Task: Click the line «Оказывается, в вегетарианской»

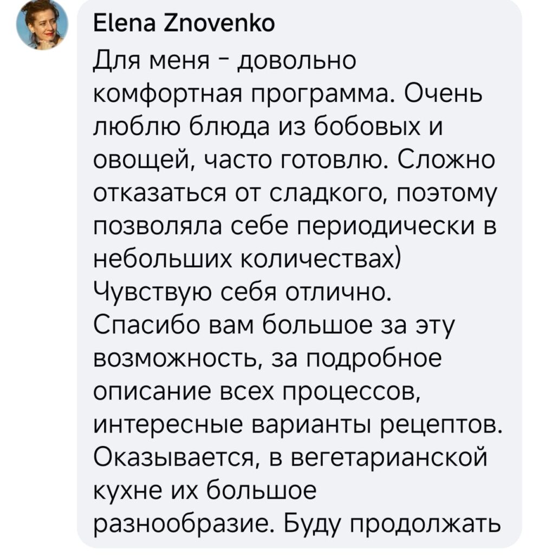Action: pos(290,457)
